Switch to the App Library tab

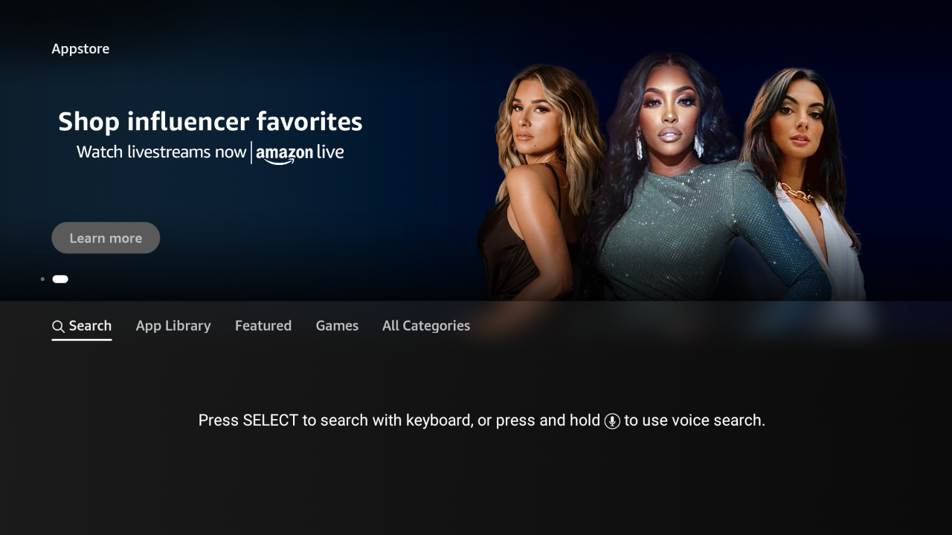pyautogui.click(x=173, y=325)
